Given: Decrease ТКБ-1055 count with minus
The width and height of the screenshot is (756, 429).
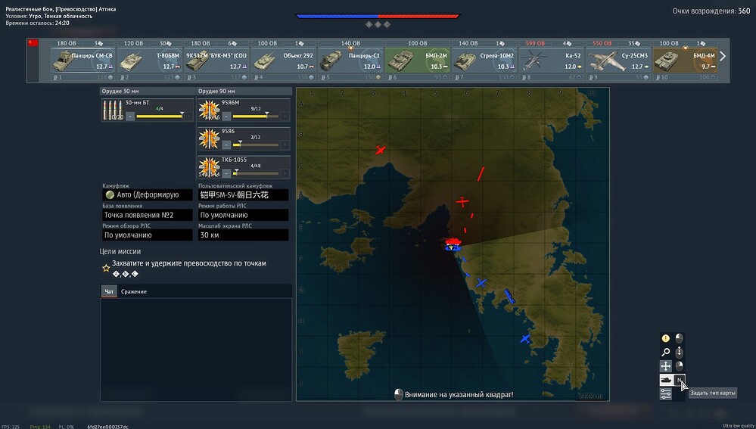Looking at the screenshot, I should coord(226,173).
